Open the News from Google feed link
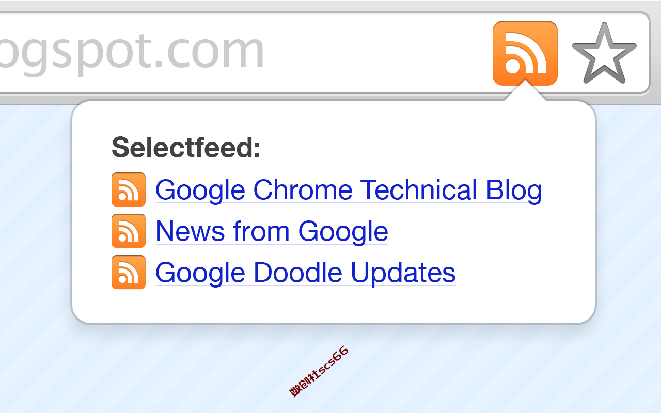The image size is (661, 413). [272, 231]
